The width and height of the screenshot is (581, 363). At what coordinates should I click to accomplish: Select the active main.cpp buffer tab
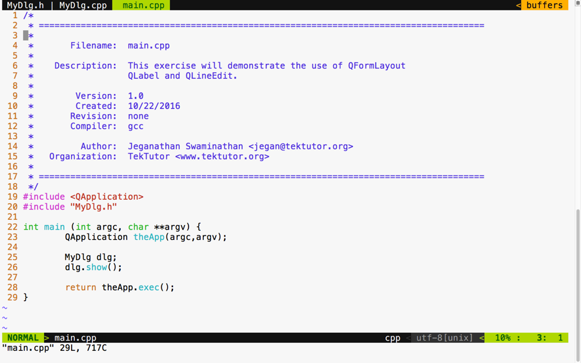point(143,5)
